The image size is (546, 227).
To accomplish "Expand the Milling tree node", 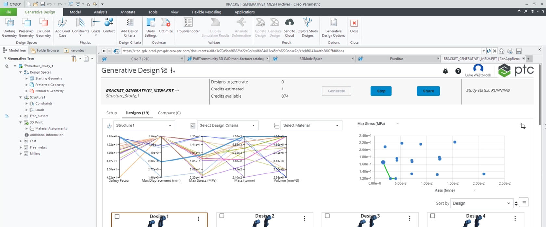I will click(21, 154).
